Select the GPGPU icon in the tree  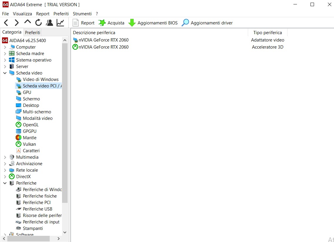[19, 131]
